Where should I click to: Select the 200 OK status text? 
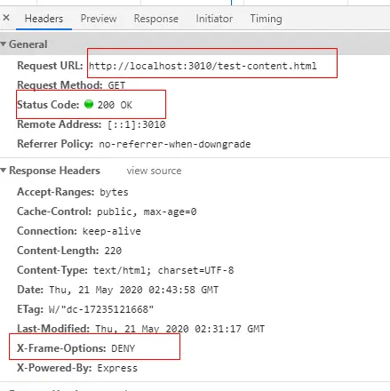[x=115, y=105]
